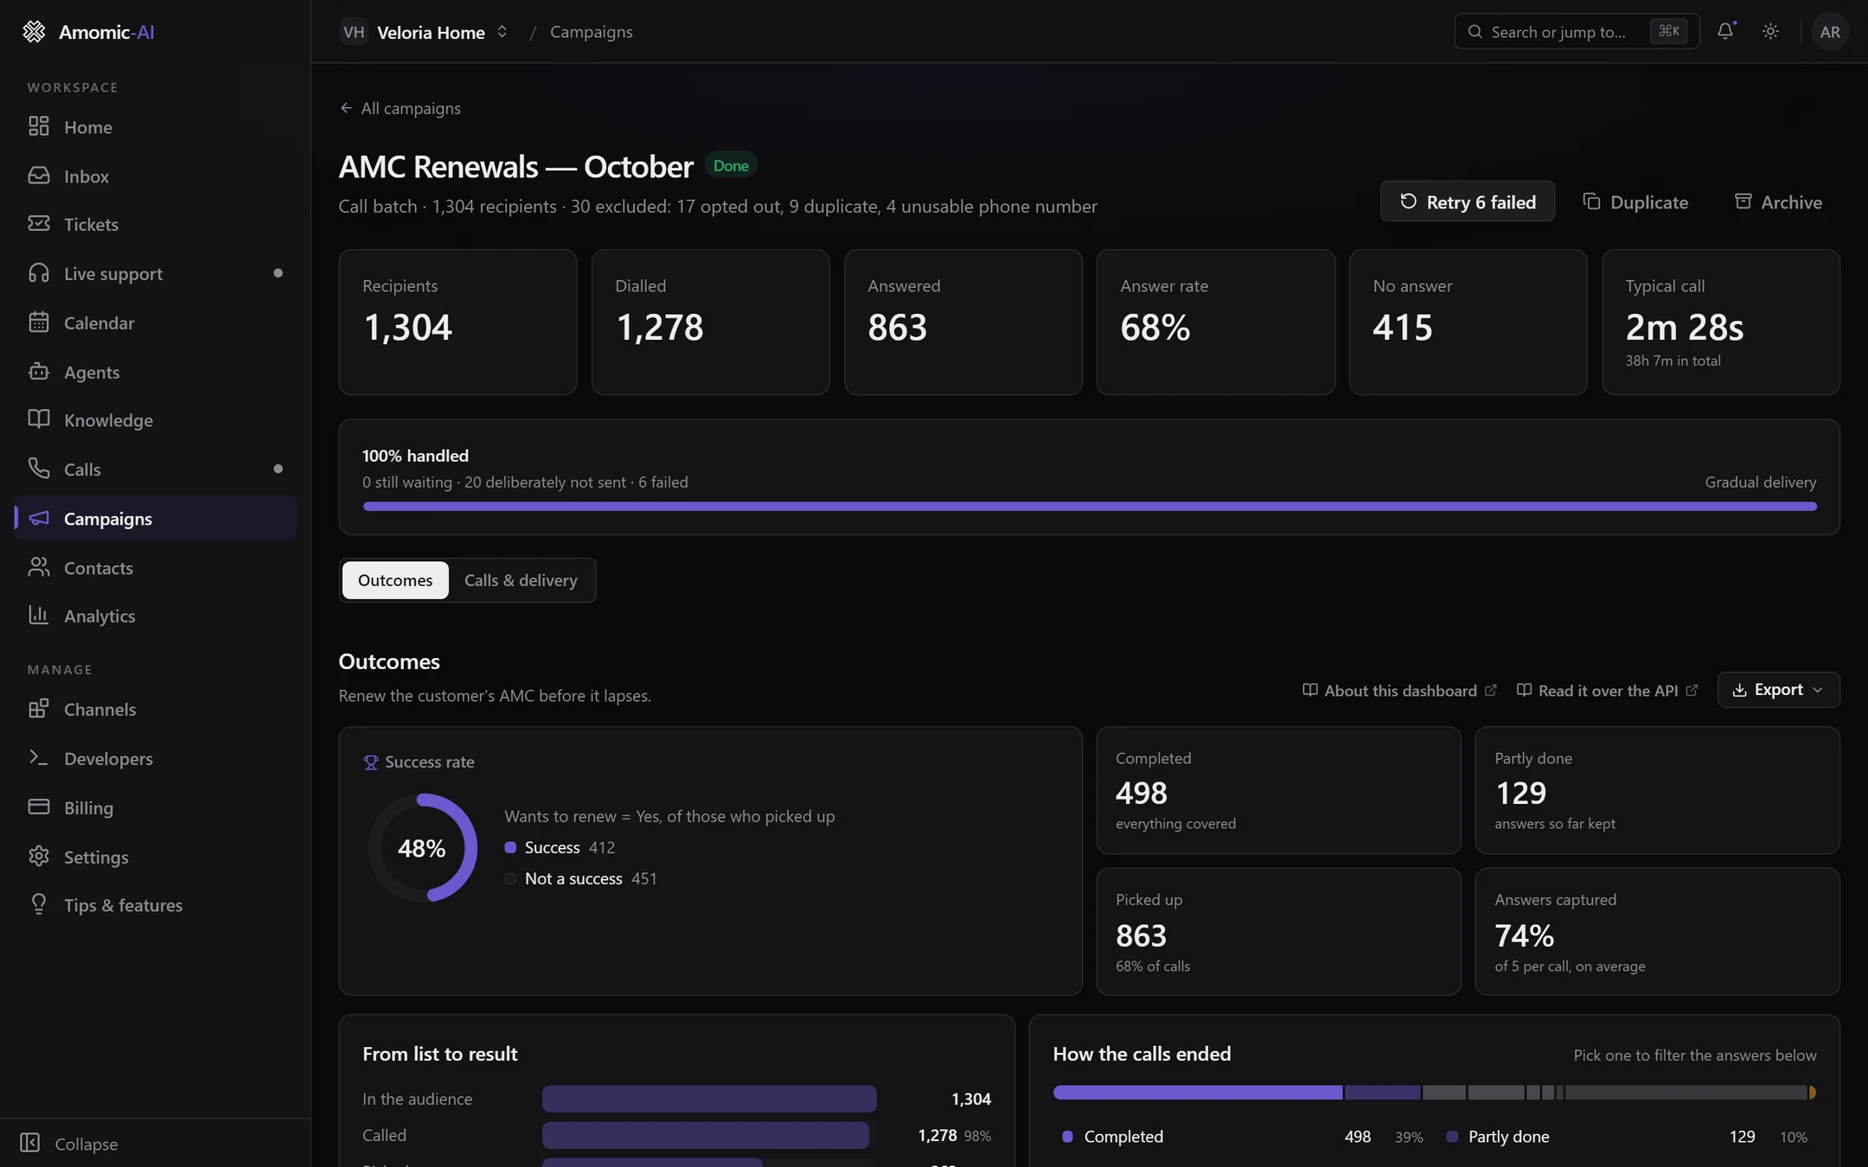
Task: Expand the Veloria Home workspace switcher
Action: point(424,32)
